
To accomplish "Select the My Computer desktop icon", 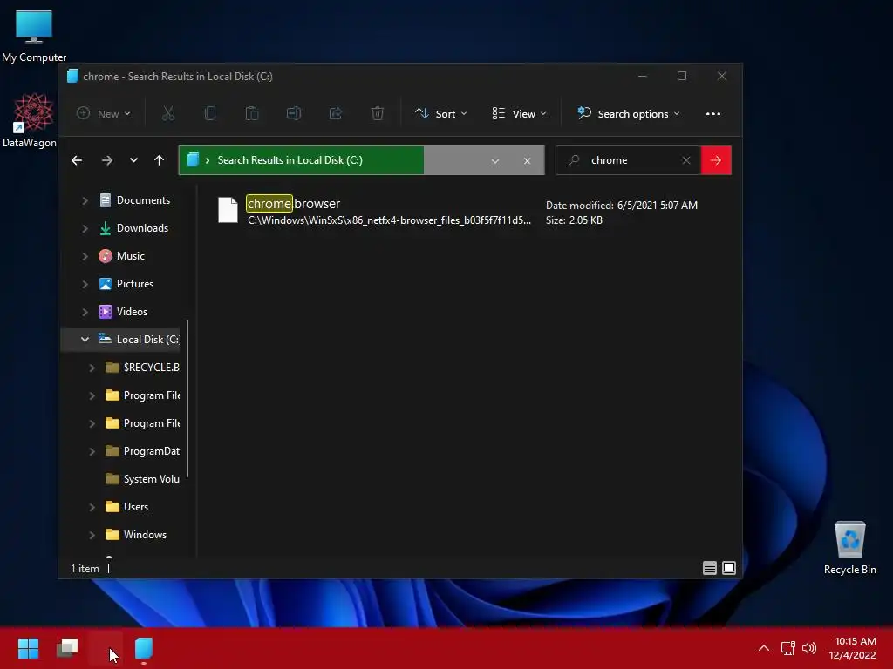I will click(x=34, y=35).
